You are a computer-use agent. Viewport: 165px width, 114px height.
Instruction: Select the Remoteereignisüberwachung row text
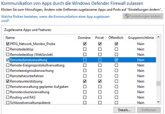(x=32, y=71)
